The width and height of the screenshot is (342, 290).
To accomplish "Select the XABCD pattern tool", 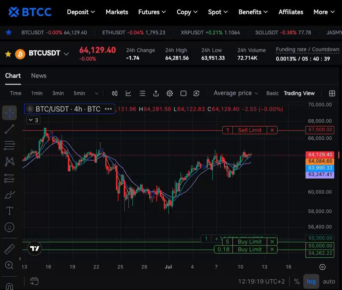I will pyautogui.click(x=9, y=162).
